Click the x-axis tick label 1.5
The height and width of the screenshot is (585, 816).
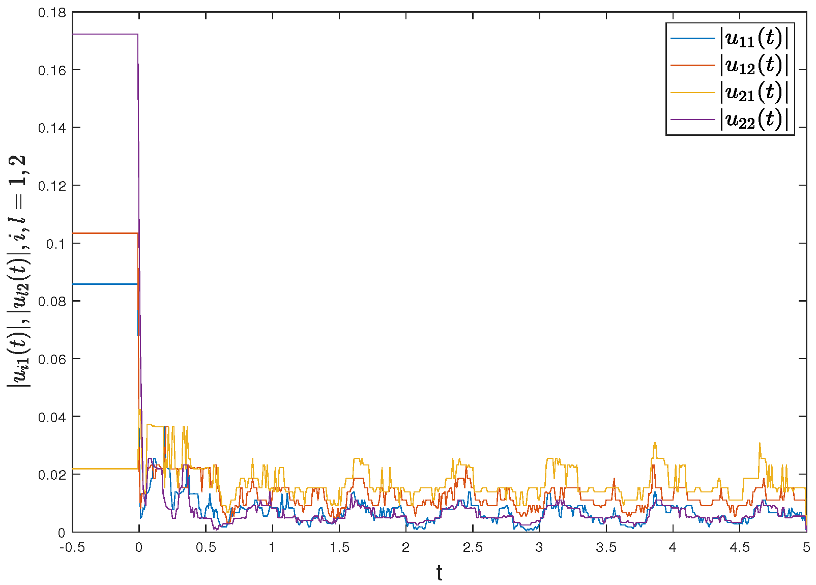click(x=339, y=548)
